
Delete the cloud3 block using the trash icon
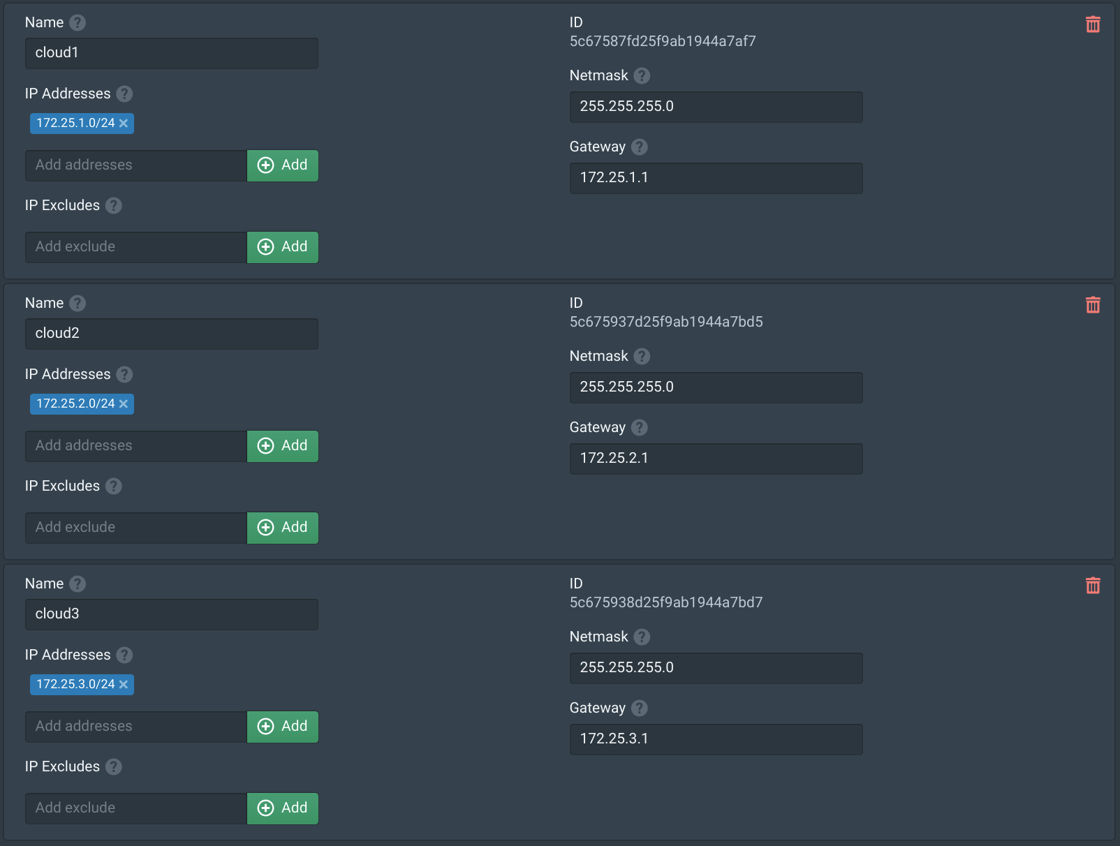point(1093,586)
